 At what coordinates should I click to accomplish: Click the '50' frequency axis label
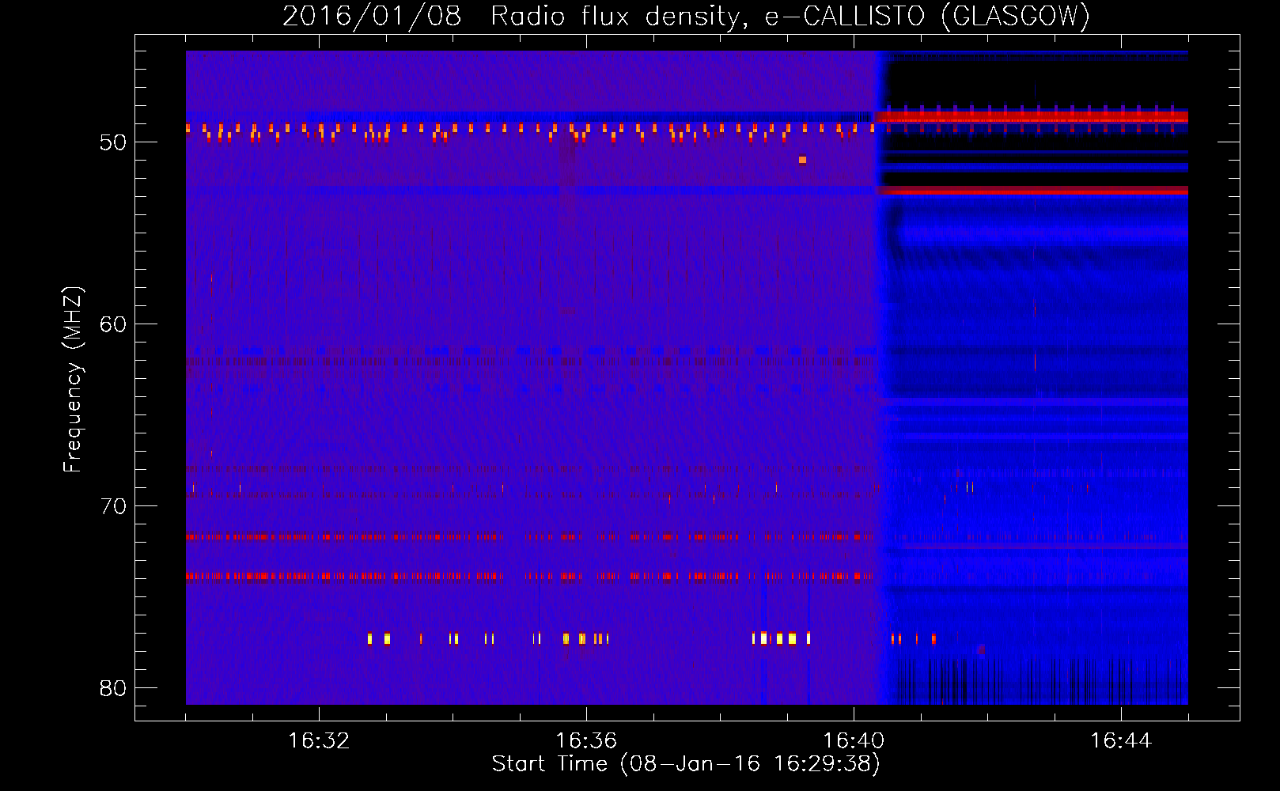click(x=113, y=142)
